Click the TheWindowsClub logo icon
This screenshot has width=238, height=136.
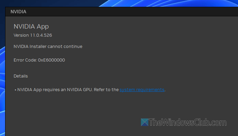(x=144, y=122)
